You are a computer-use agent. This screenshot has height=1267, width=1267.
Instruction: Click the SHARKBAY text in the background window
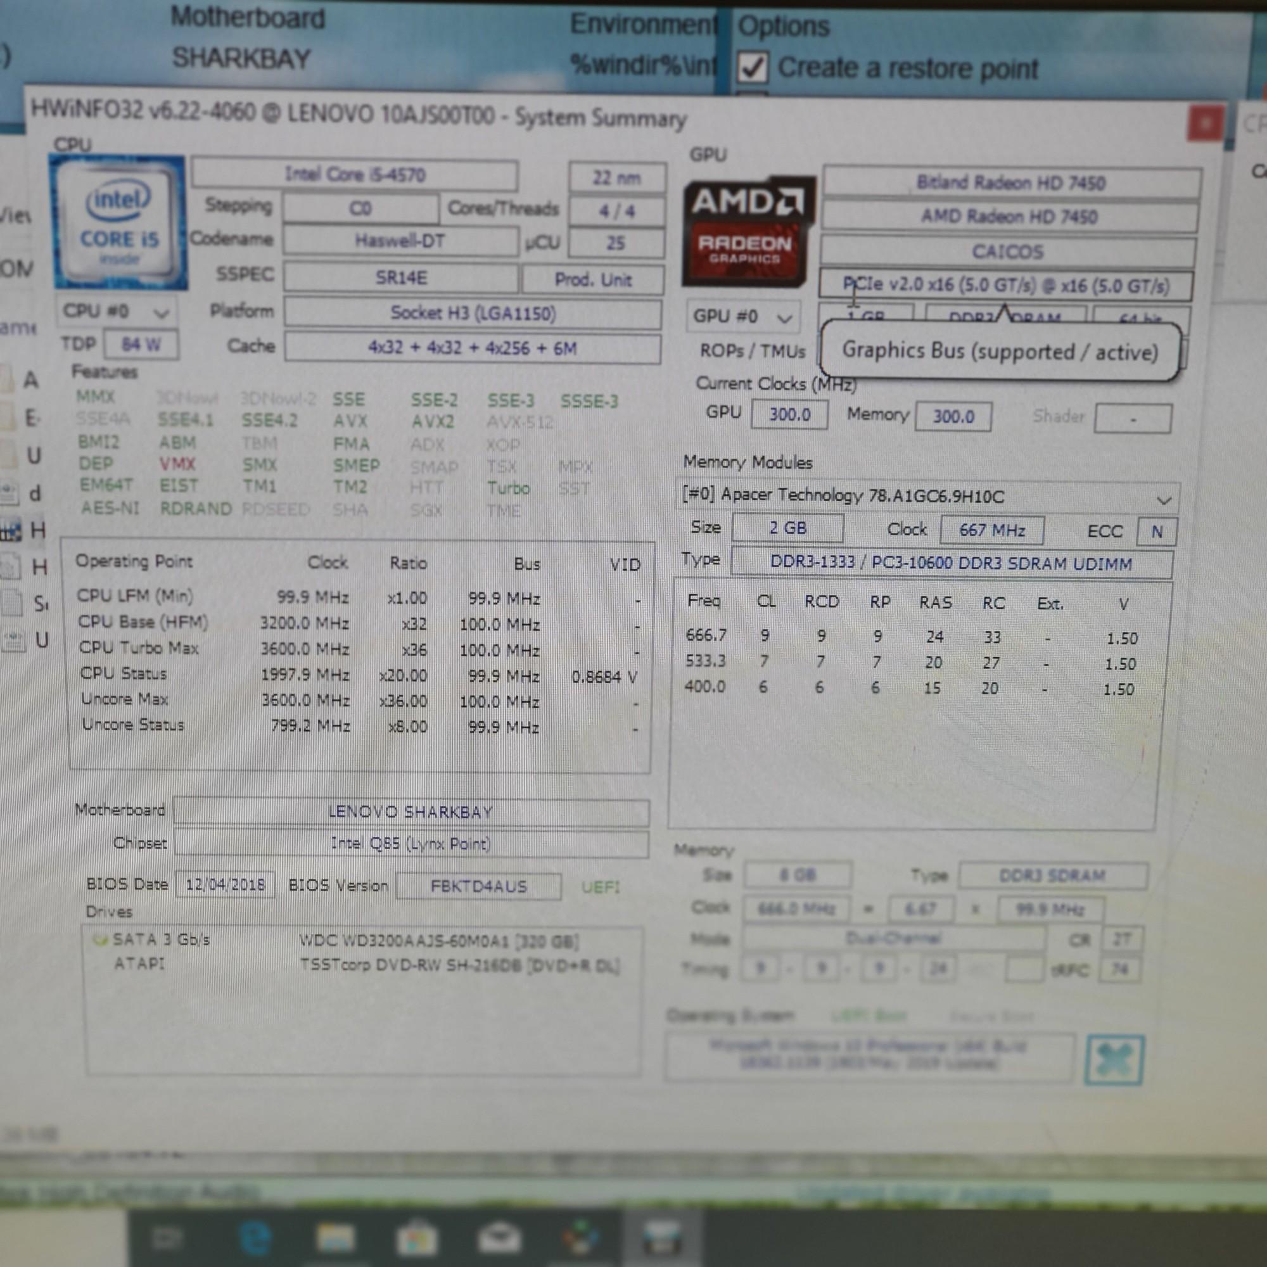point(241,59)
